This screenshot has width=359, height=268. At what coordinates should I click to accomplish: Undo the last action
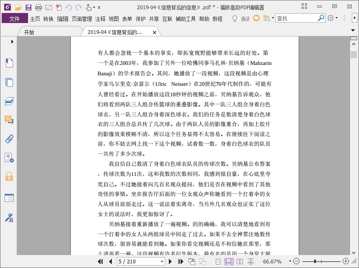click(68, 8)
